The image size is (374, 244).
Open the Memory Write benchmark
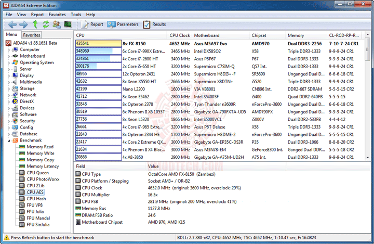click(x=41, y=153)
